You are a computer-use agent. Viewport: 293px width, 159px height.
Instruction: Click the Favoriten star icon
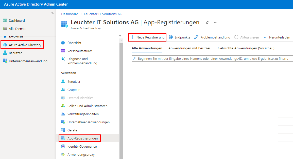[x=5, y=36]
